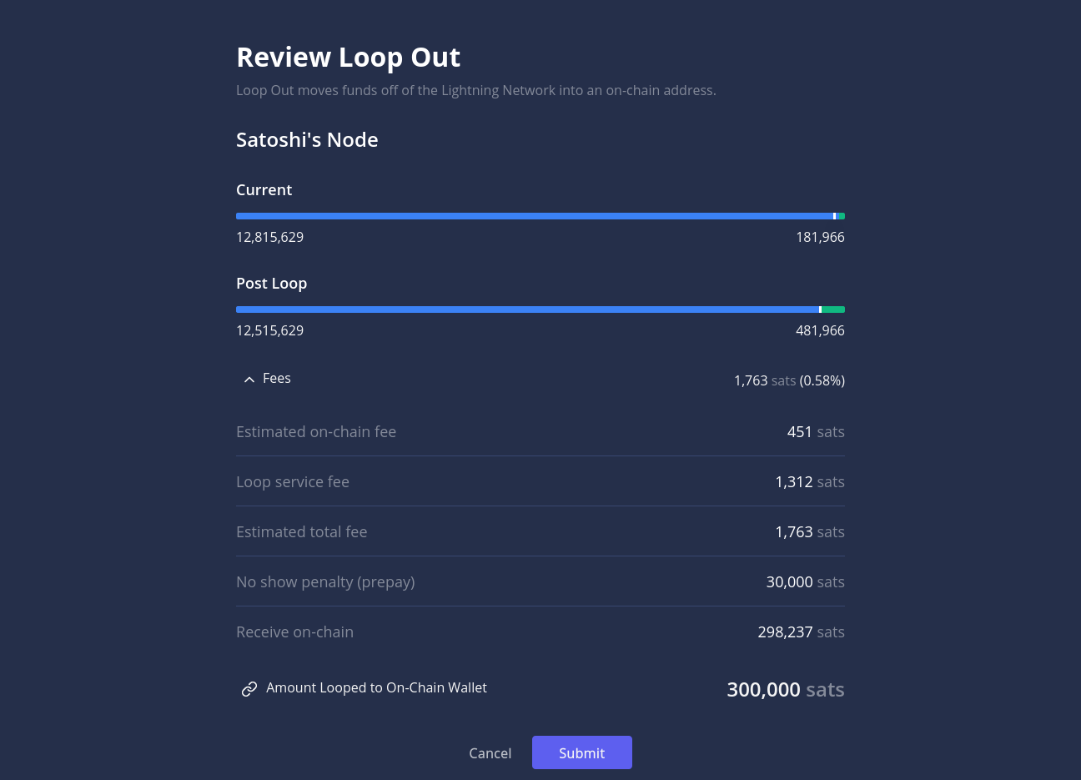Click 'Loop service fee' label
Screen dimensions: 1081x780
(x=293, y=482)
